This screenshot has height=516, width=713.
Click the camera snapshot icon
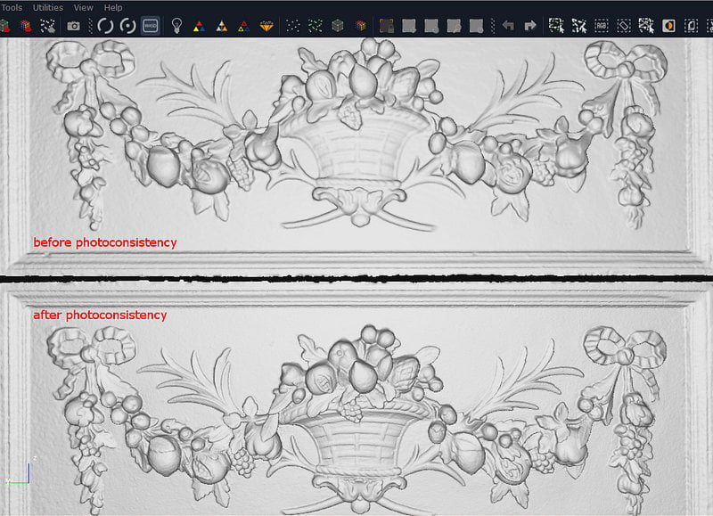73,26
